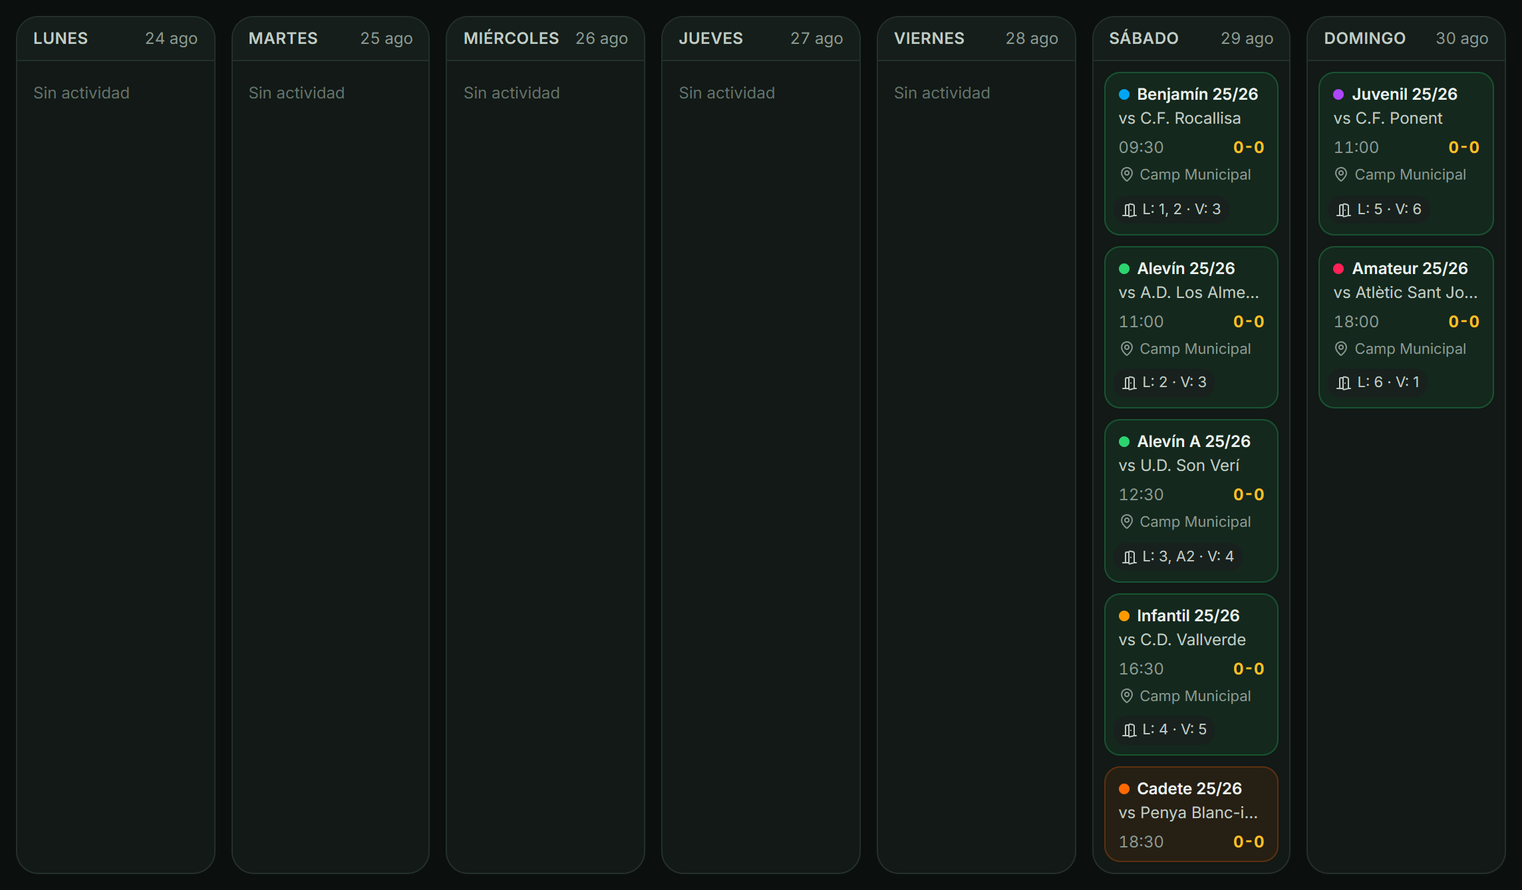Viewport: 1522px width, 890px height.
Task: Click vs C.F. Ponent opponent text
Action: pyautogui.click(x=1388, y=118)
